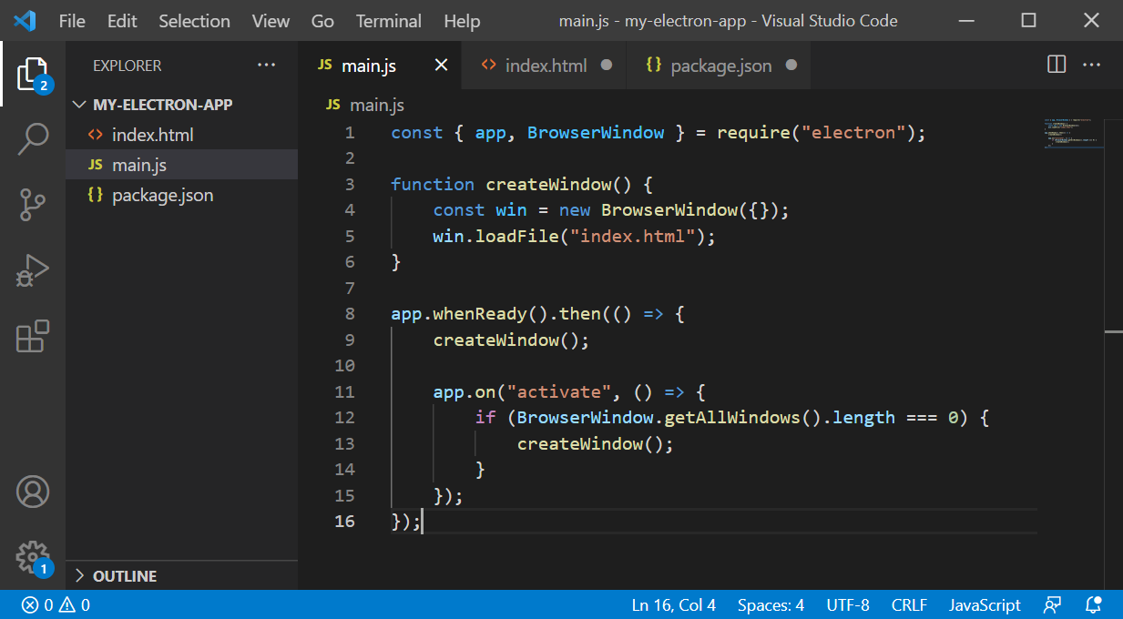Switch to the package.json editor tab
The image size is (1123, 619).
coord(720,66)
